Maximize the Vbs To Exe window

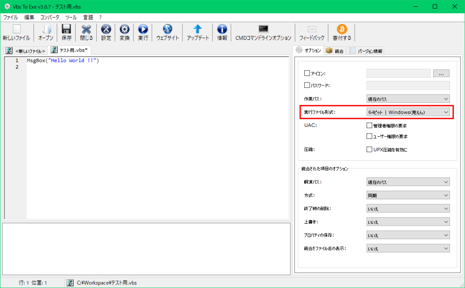(x=435, y=6)
